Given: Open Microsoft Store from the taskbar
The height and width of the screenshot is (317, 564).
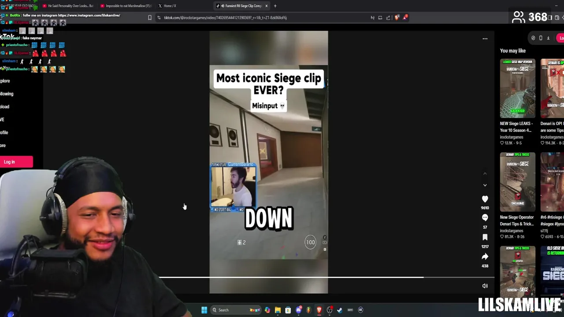Looking at the screenshot, I should tap(288, 310).
